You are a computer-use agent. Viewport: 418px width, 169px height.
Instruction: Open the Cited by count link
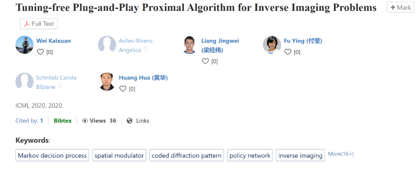pyautogui.click(x=41, y=121)
